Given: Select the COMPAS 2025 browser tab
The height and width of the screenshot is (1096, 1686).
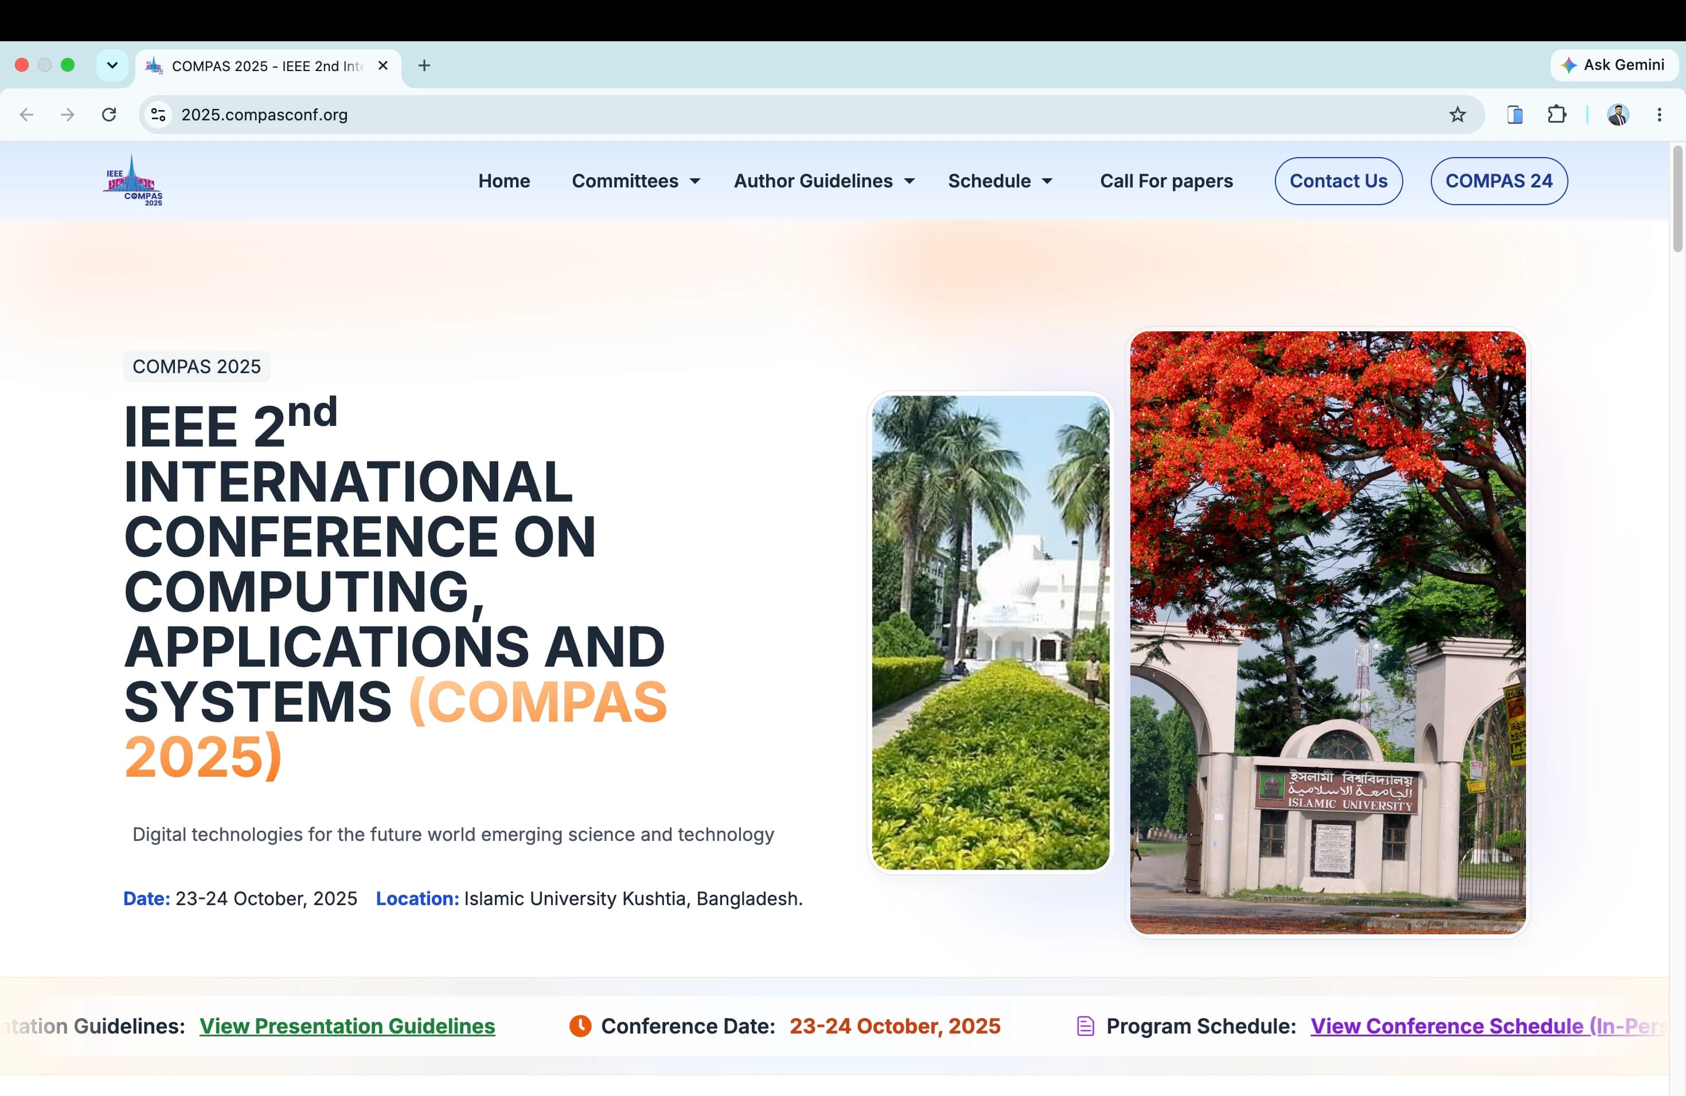Looking at the screenshot, I should pos(268,66).
